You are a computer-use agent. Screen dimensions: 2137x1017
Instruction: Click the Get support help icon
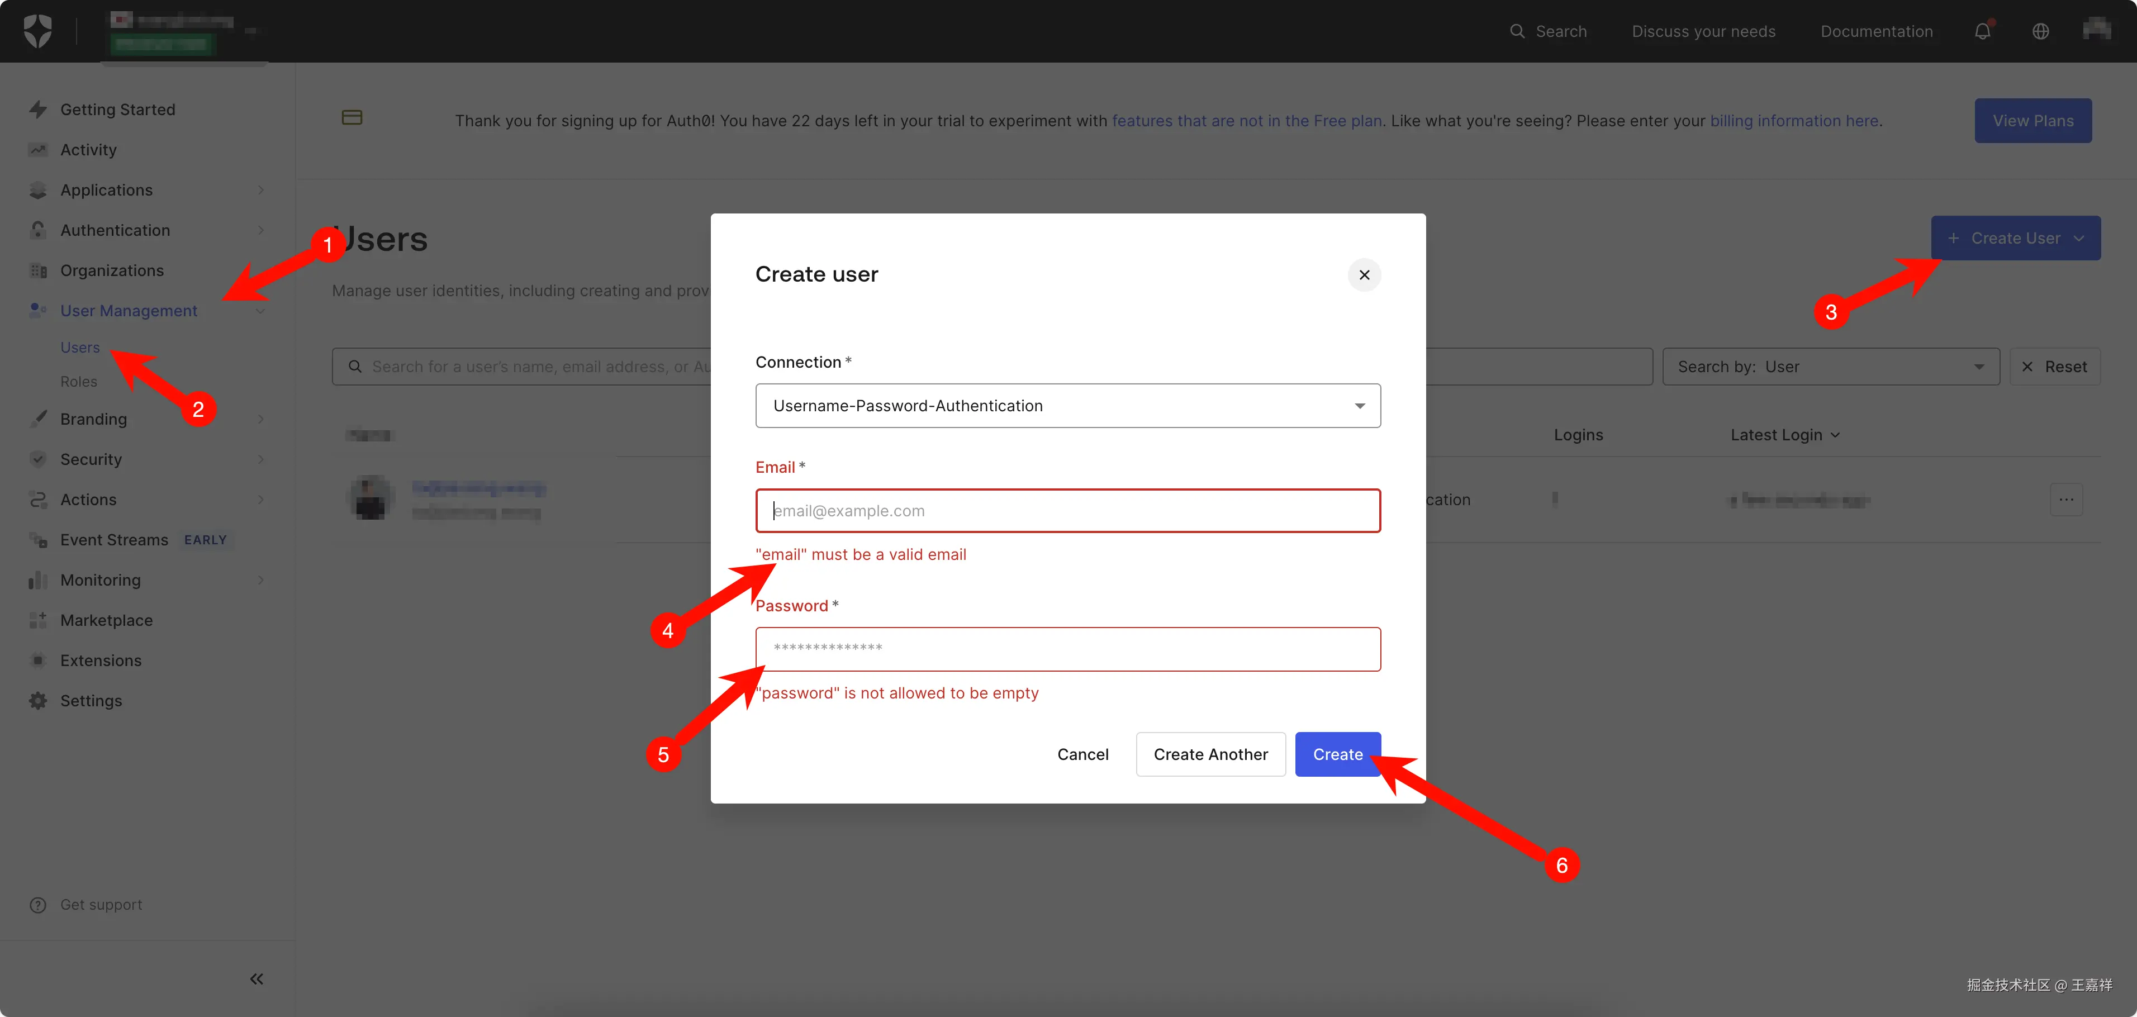pyautogui.click(x=38, y=905)
